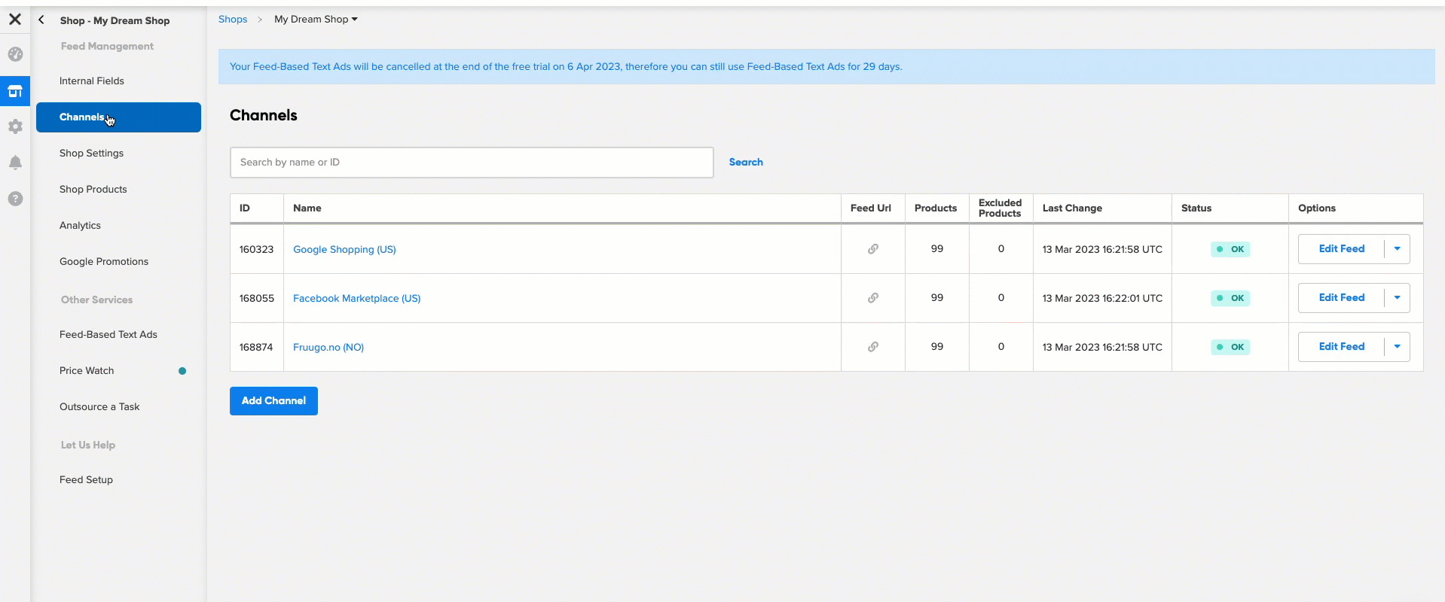This screenshot has width=1445, height=602.
Task: Open the settings gear icon in the sidebar
Action: tap(15, 126)
